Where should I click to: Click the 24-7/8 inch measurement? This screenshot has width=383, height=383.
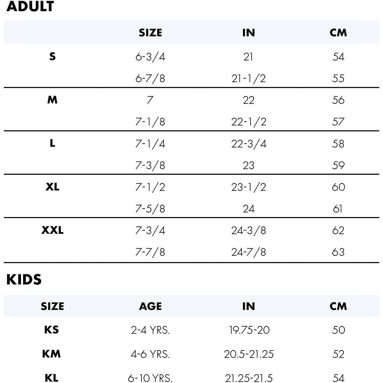pyautogui.click(x=248, y=252)
